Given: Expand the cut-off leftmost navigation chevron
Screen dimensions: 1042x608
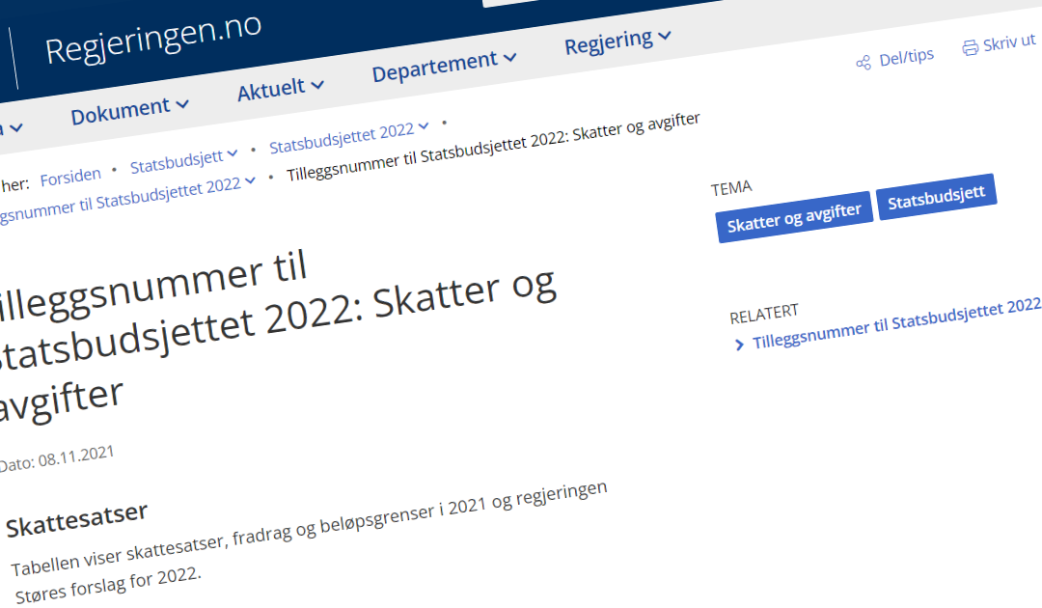Looking at the screenshot, I should pos(16,127).
